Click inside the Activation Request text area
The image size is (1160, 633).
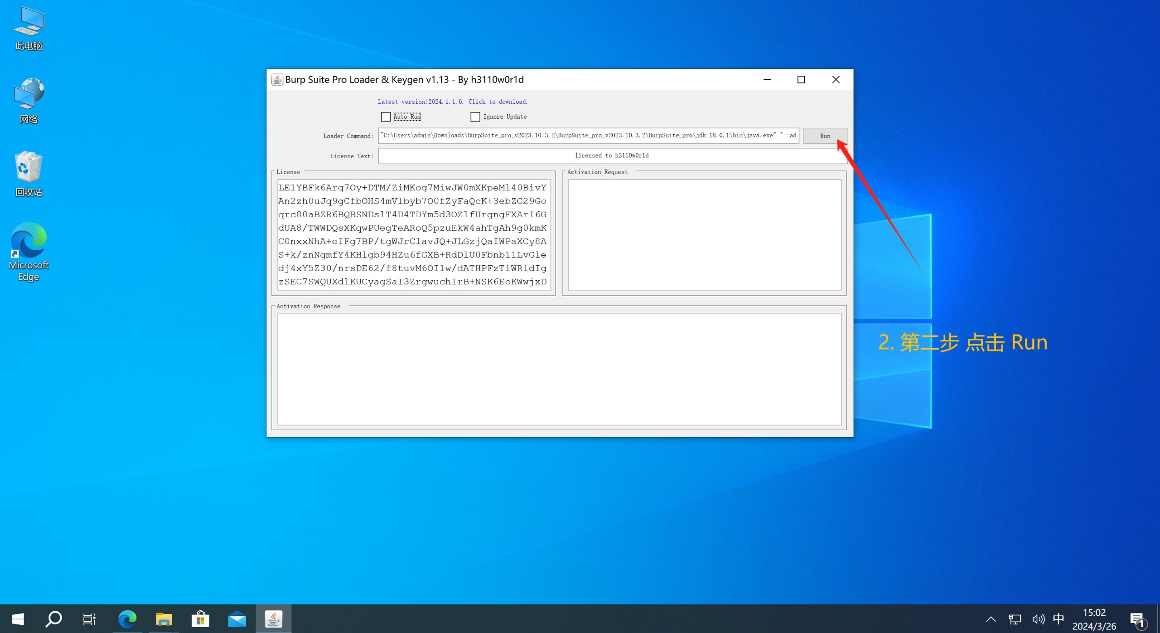(705, 235)
